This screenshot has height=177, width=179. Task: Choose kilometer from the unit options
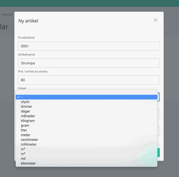point(28,163)
